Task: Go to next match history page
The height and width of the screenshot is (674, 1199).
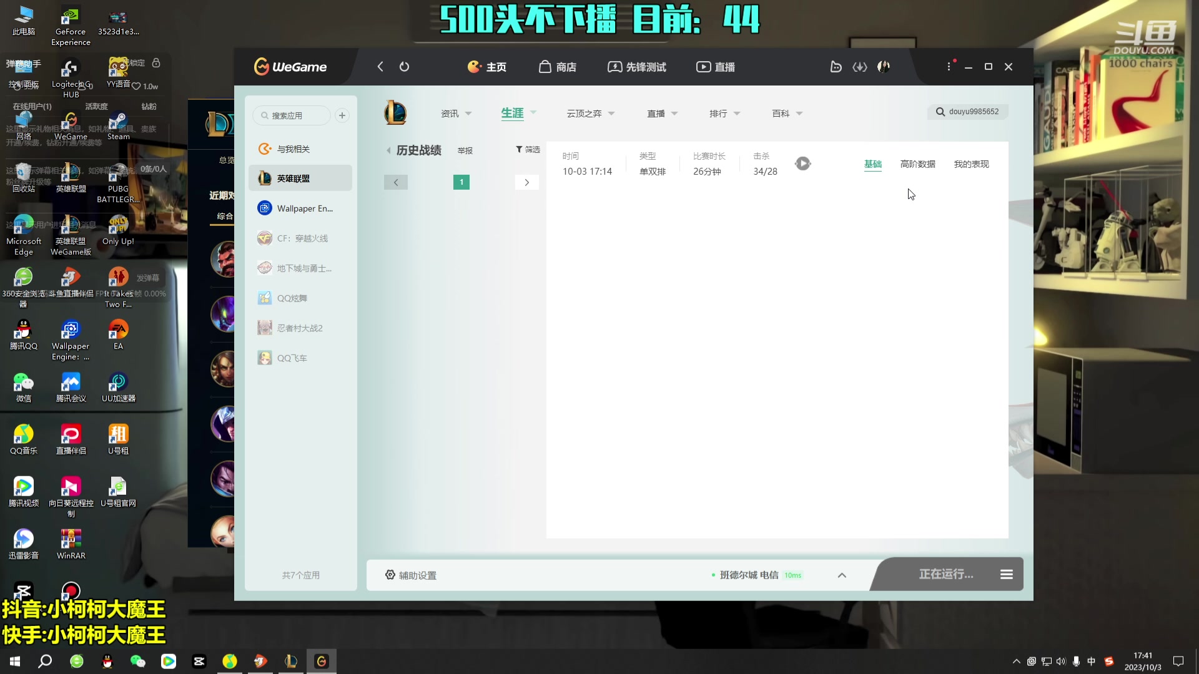Action: point(527,182)
